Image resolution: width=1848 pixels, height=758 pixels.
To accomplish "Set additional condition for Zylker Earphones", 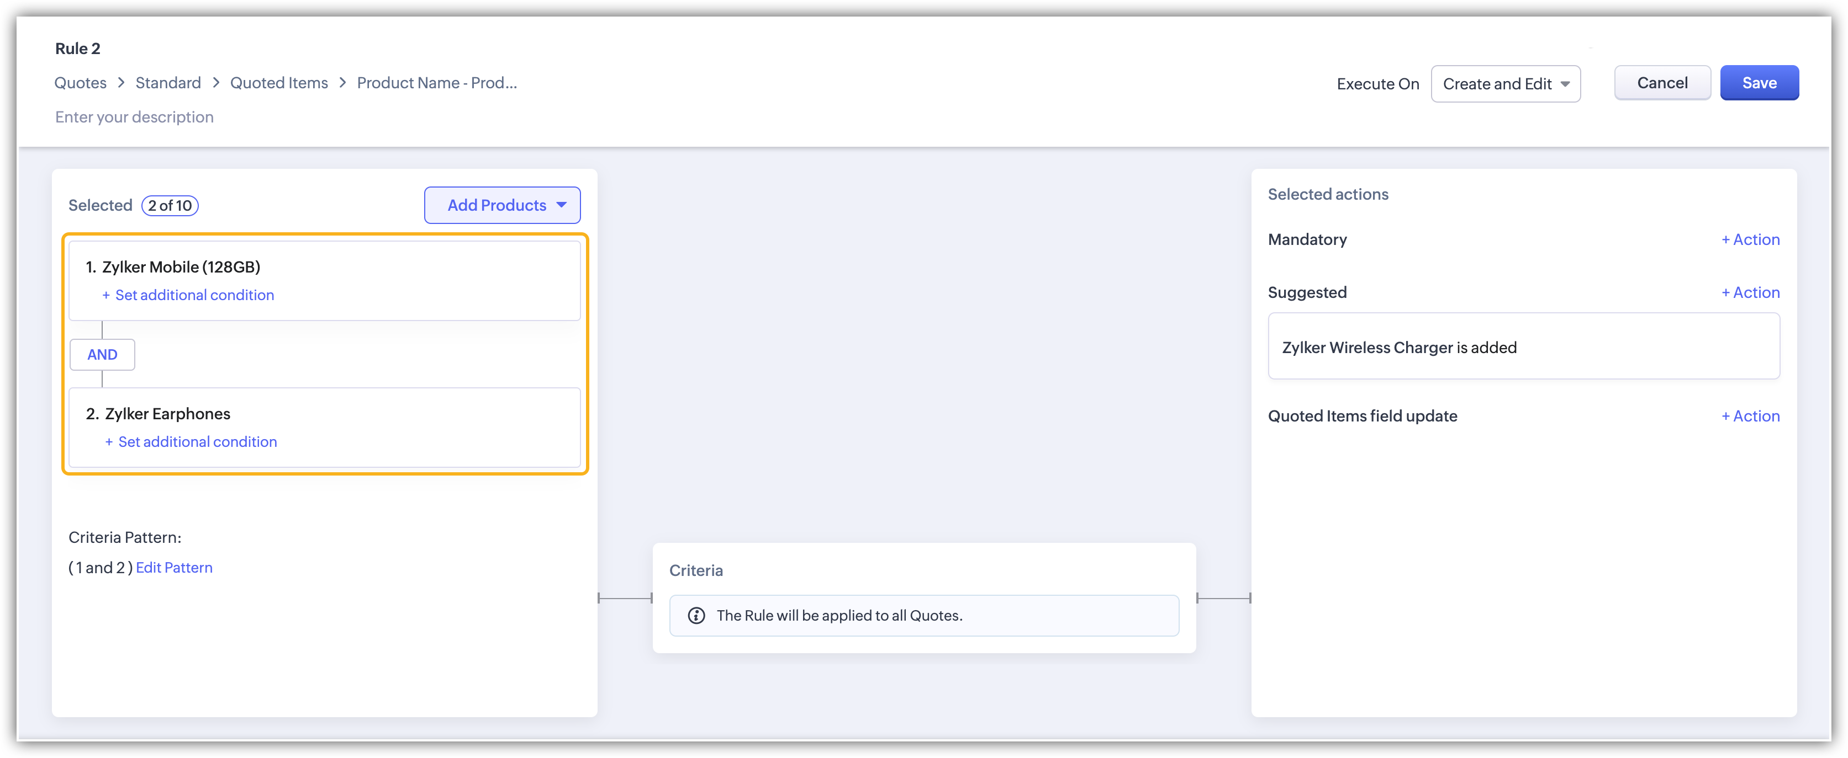I will 197,442.
